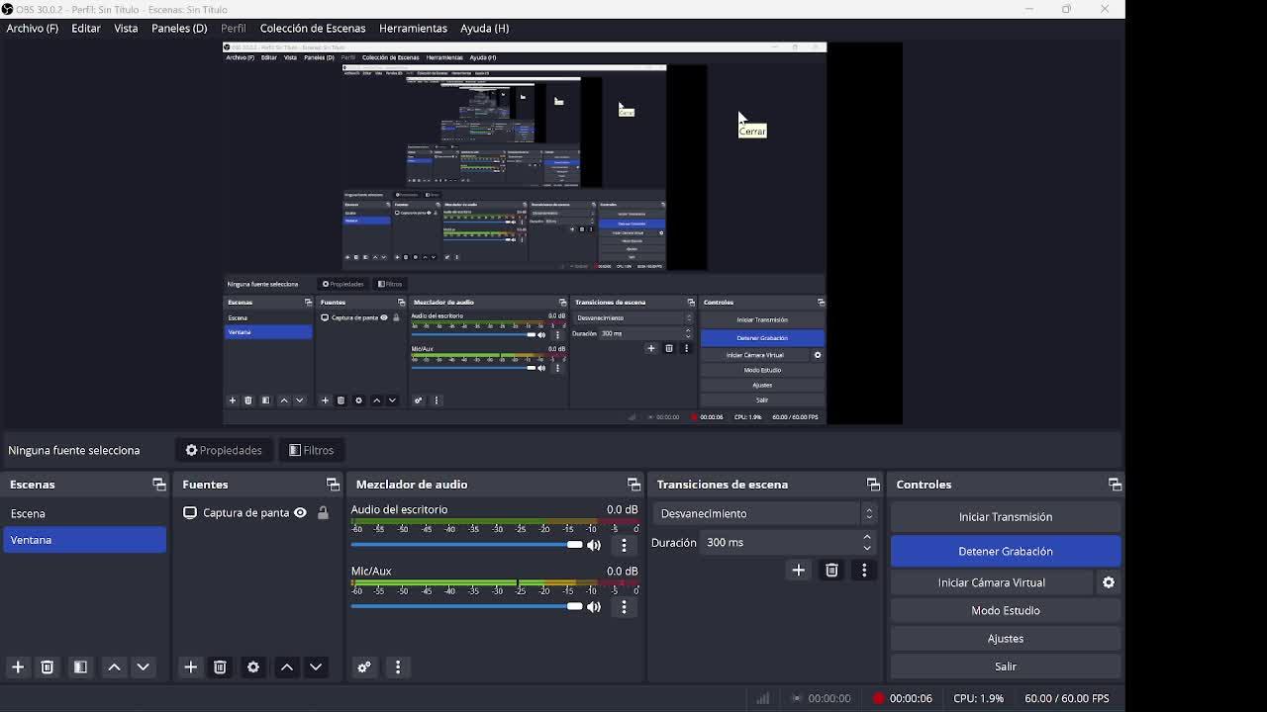Click Detener Grabación button
The image size is (1267, 712).
pos(1005,551)
